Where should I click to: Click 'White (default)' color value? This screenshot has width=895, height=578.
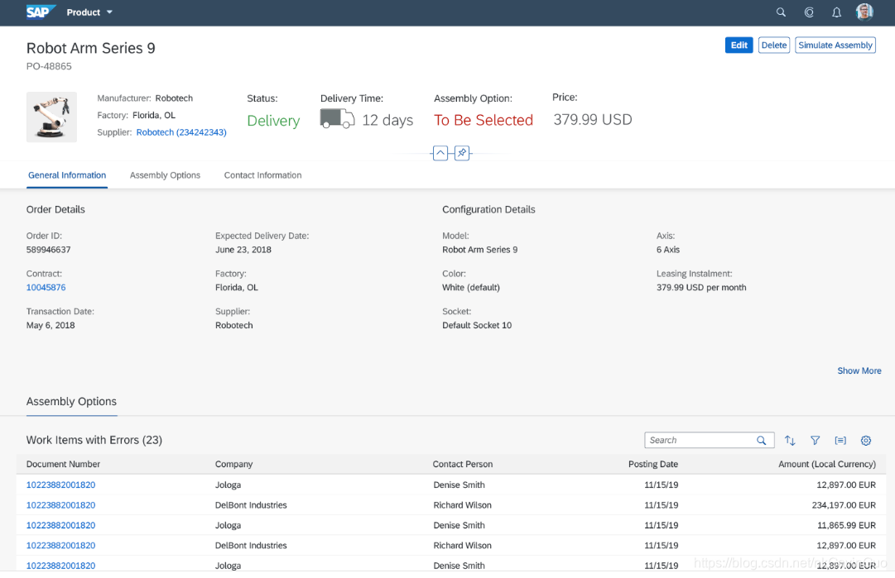point(471,287)
